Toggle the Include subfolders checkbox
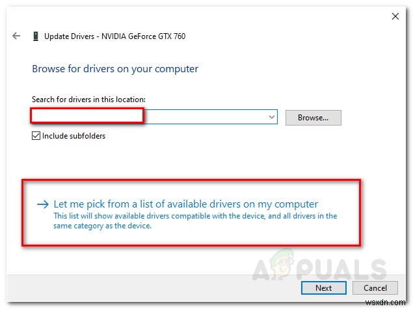The height and width of the screenshot is (309, 413). [x=36, y=136]
